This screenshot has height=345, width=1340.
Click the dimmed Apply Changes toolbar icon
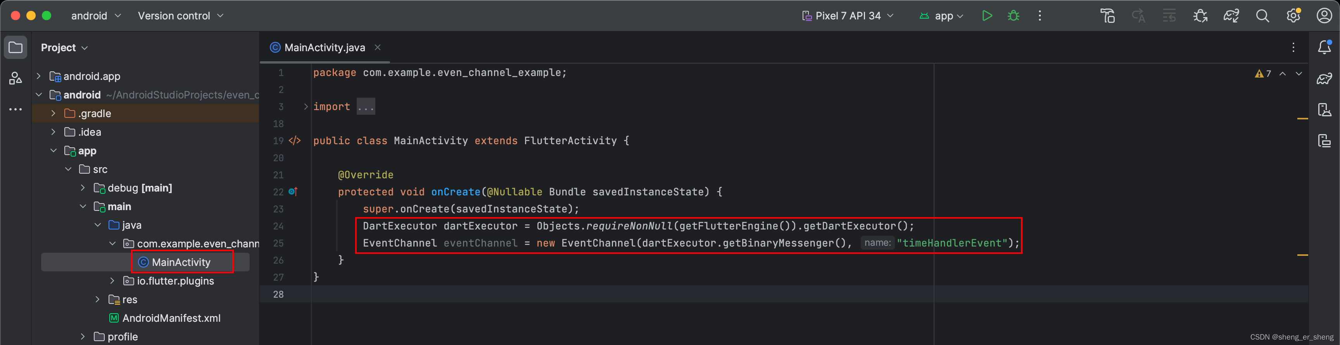(1138, 16)
